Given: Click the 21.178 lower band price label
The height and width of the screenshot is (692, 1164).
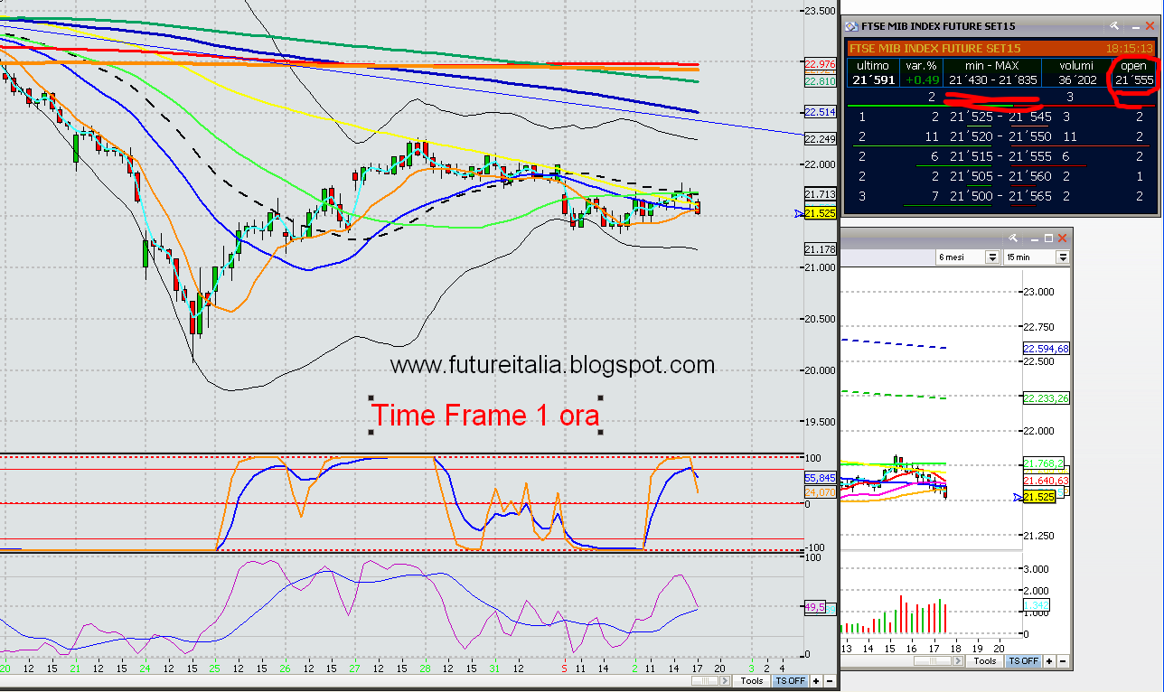Looking at the screenshot, I should click(820, 249).
